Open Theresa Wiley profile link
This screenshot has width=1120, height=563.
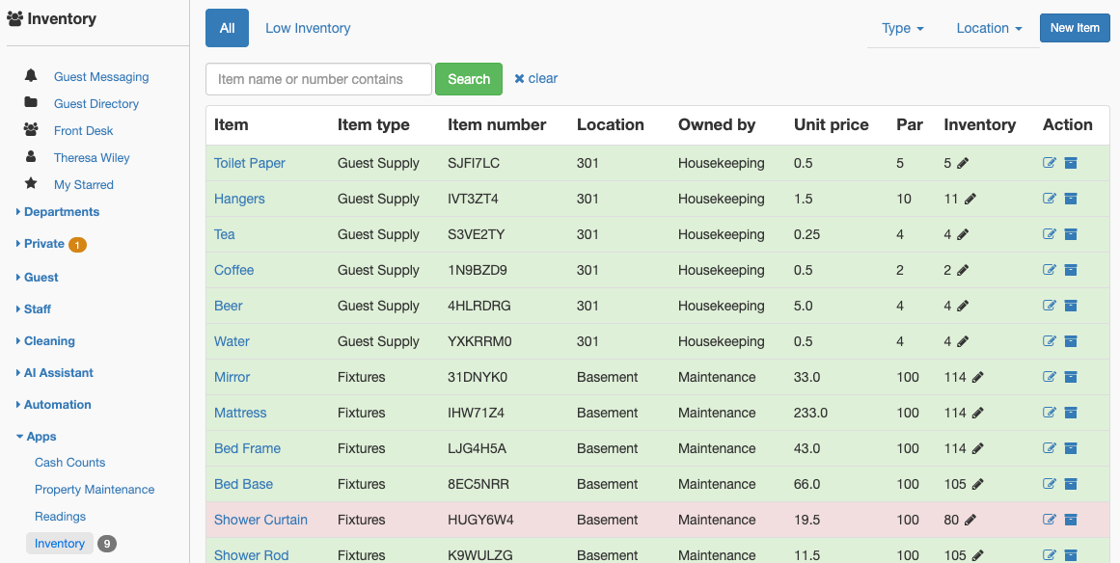point(92,158)
